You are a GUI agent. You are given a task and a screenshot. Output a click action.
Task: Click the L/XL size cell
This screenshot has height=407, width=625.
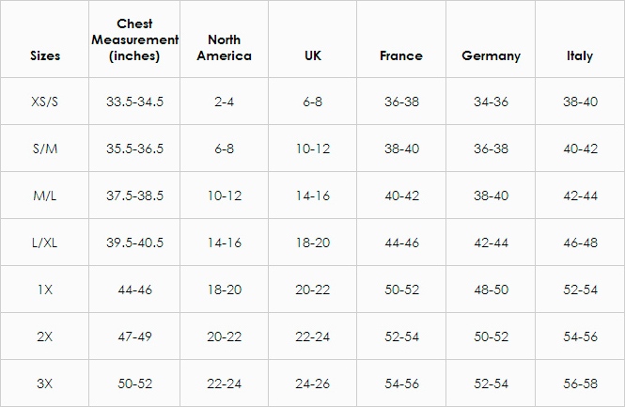pyautogui.click(x=45, y=243)
